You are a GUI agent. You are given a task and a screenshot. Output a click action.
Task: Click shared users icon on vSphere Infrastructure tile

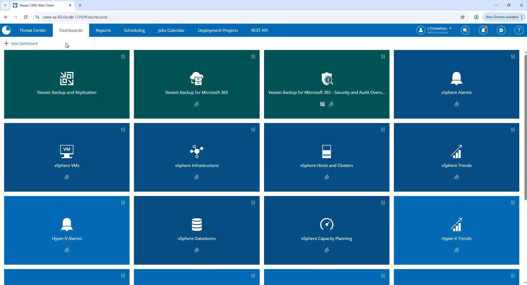pos(197,177)
